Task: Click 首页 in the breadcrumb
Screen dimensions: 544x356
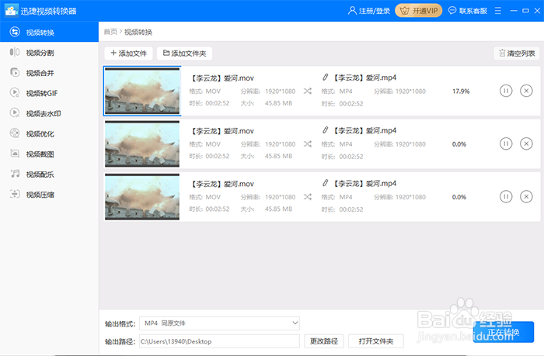Action: click(110, 32)
